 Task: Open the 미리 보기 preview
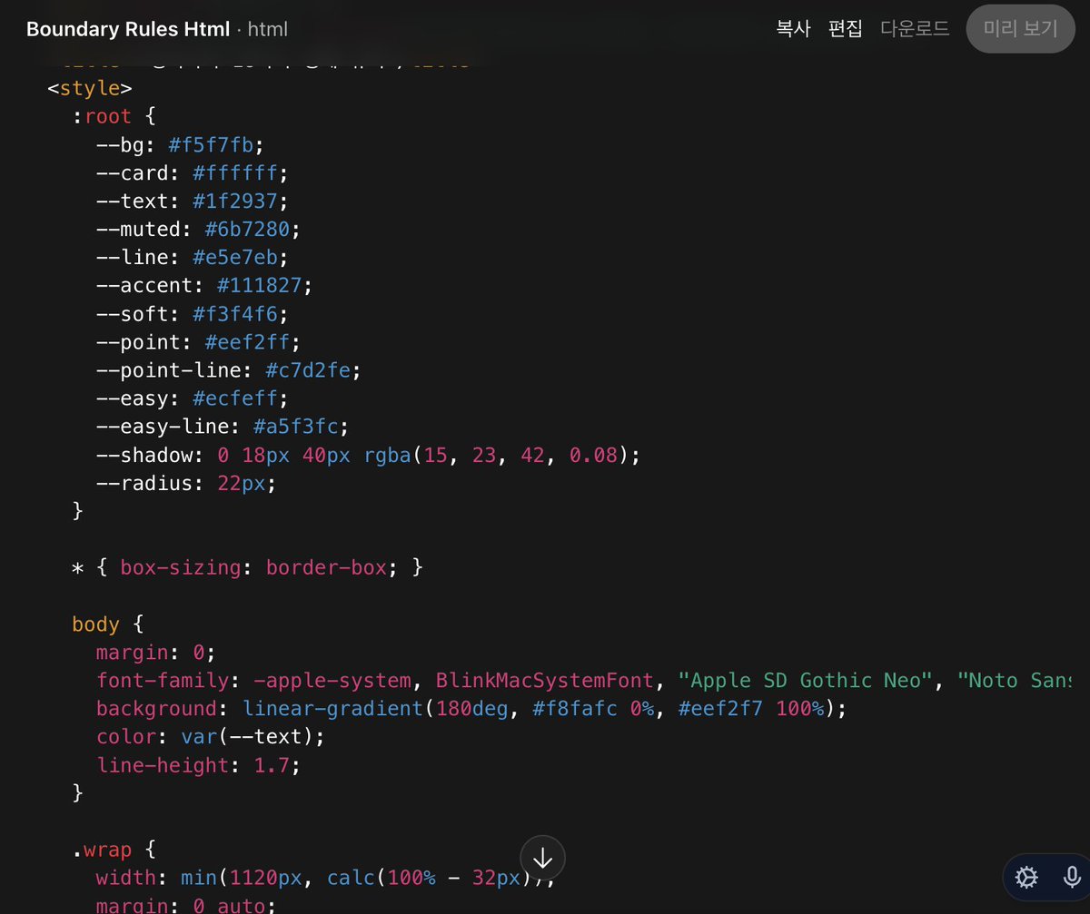1021,28
